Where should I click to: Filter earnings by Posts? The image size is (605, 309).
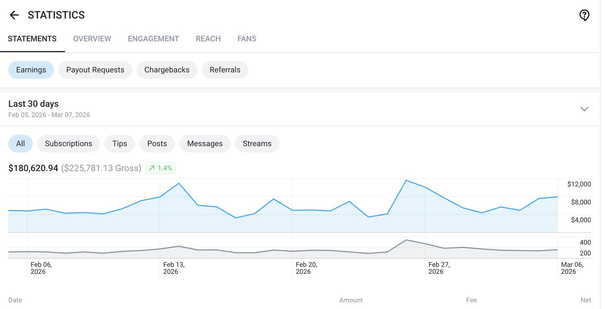[157, 144]
